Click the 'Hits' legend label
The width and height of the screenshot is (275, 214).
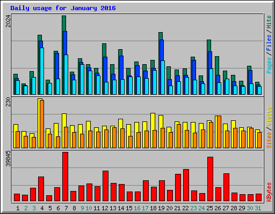[269, 22]
